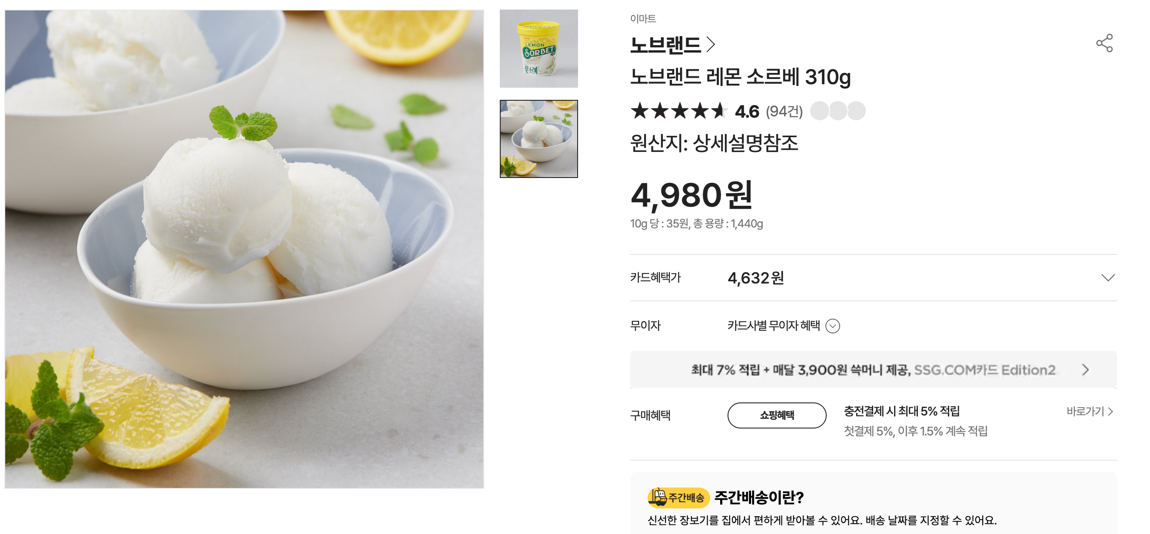1150x534 pixels.
Task: Select the sorbet bowl thumbnail
Action: click(539, 139)
